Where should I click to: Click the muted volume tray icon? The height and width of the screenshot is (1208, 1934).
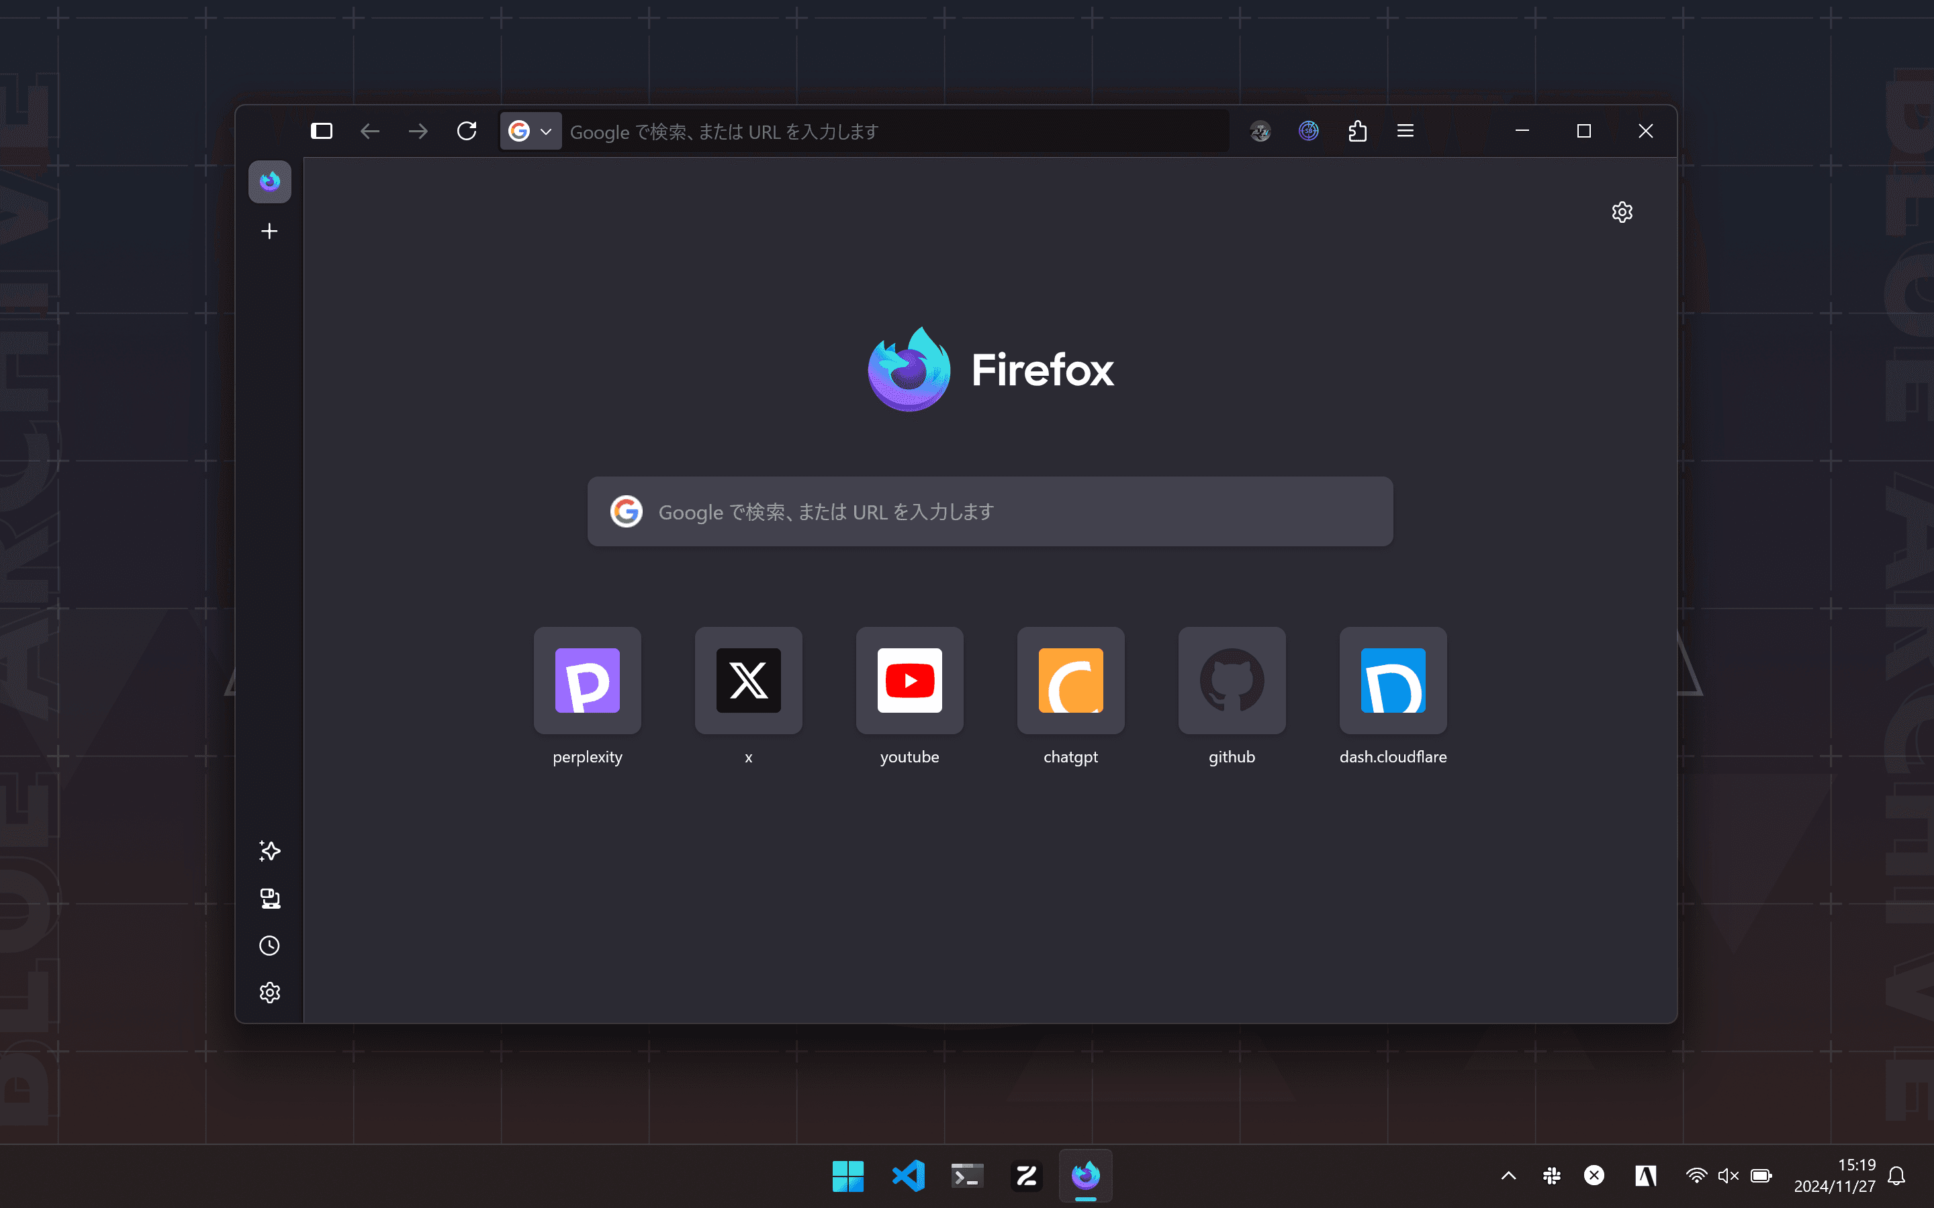(x=1728, y=1176)
